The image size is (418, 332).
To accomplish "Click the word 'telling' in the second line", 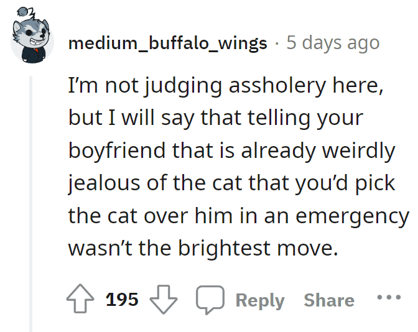I will click(279, 118).
